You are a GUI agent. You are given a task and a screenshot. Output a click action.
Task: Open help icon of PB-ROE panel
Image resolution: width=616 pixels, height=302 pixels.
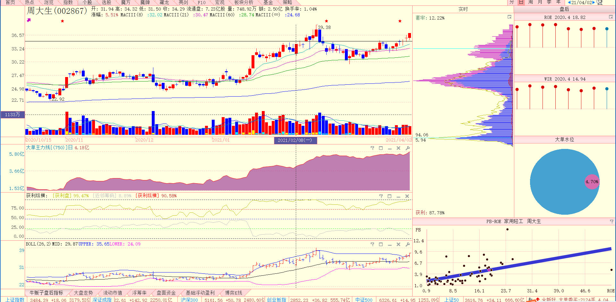pyautogui.click(x=612, y=221)
